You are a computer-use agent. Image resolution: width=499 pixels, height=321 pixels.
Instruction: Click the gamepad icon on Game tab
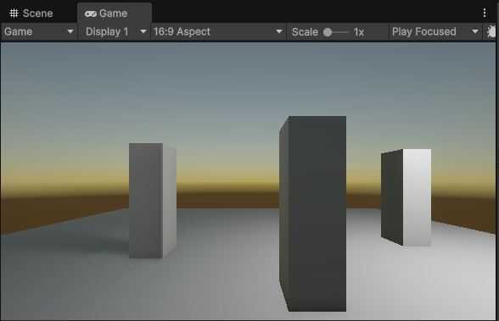(x=91, y=14)
